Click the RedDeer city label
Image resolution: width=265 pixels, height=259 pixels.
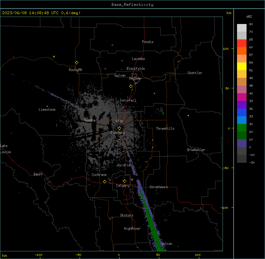click(x=135, y=78)
